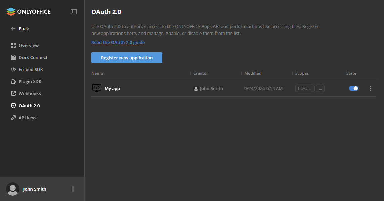The height and width of the screenshot is (201, 384).
Task: Go back using the Back arrow
Action: (x=13, y=29)
